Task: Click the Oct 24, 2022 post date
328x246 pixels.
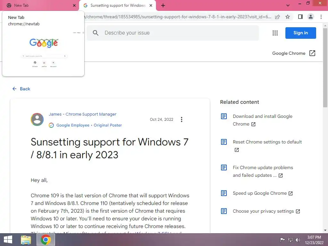Action: 161,119
